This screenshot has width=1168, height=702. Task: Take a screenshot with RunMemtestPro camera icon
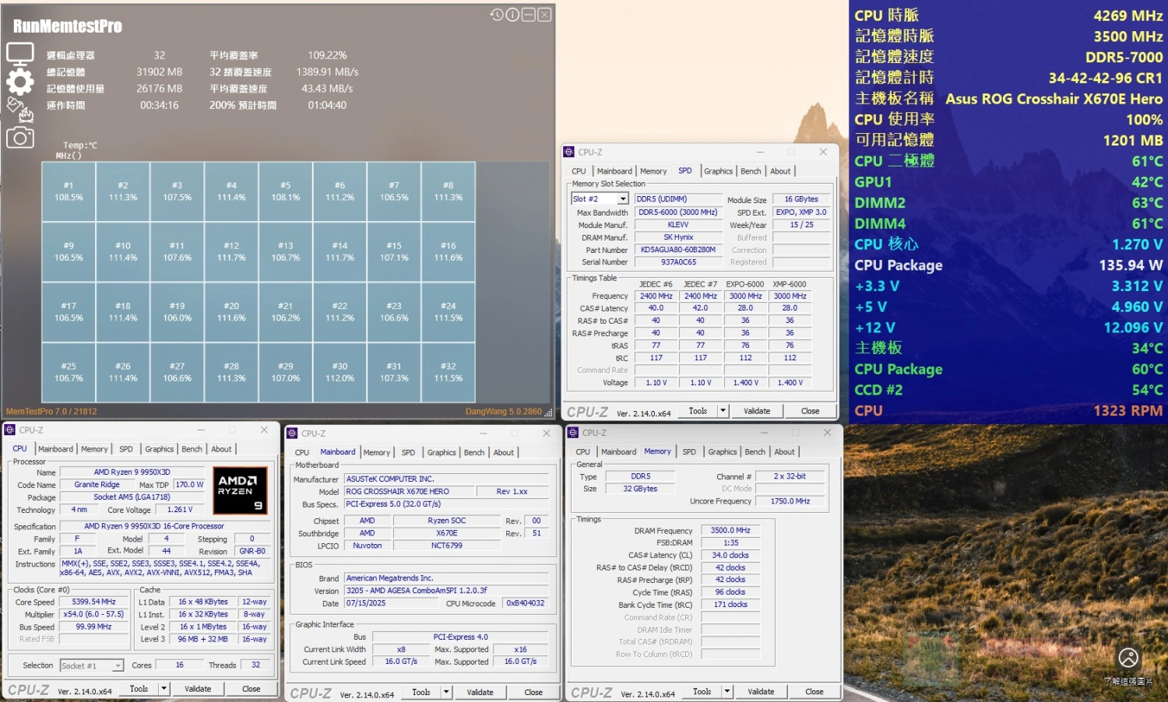click(19, 138)
